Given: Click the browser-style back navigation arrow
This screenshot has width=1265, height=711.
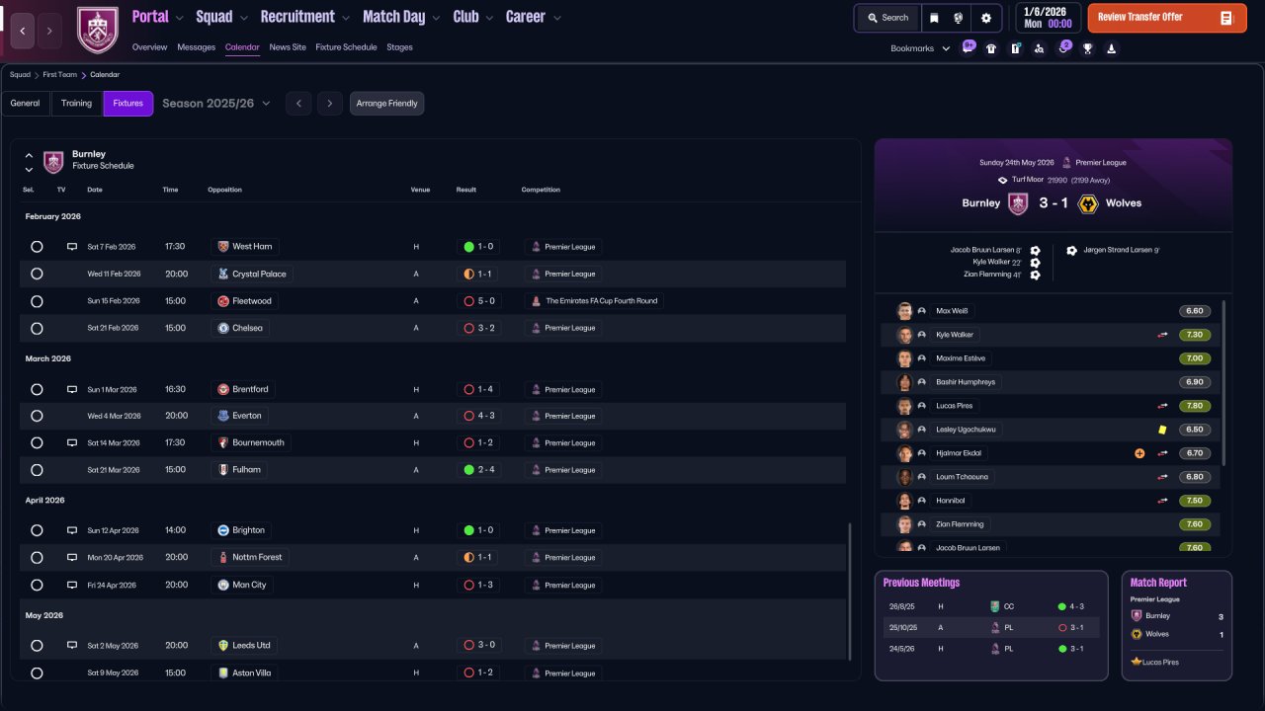Looking at the screenshot, I should [x=23, y=32].
